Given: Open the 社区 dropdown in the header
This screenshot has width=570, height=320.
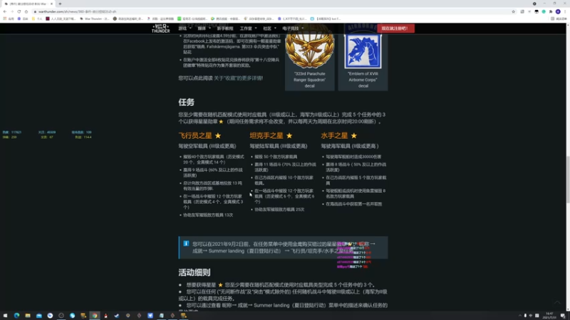Looking at the screenshot, I should [270, 28].
